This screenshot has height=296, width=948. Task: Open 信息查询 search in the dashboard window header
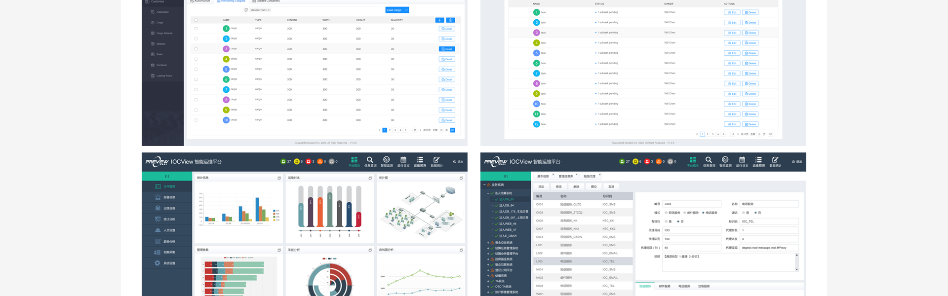(x=370, y=162)
